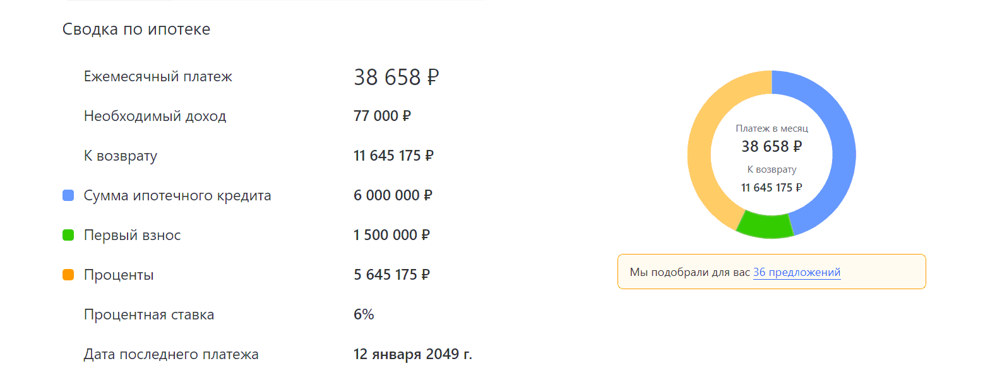Select the green segment of donut chart
The image size is (990, 378).
tap(764, 227)
